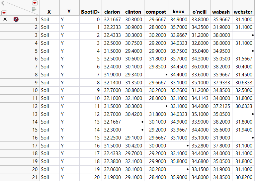Click the excluded X marker on row 1

tap(5, 19)
